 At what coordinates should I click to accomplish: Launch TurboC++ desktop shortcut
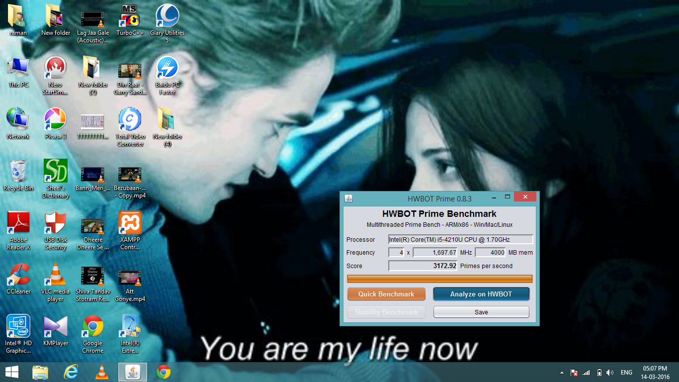(x=130, y=15)
